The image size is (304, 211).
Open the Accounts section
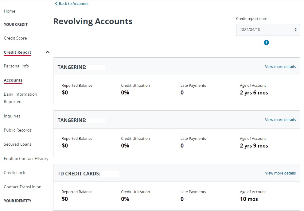[x=13, y=80]
